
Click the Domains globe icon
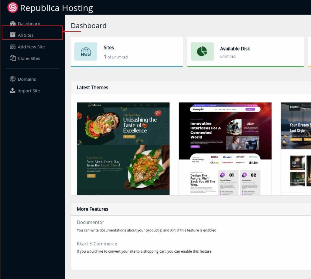tap(12, 79)
